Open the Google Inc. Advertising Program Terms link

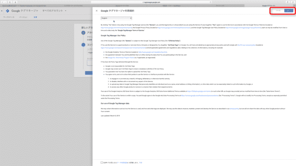(x=121, y=58)
